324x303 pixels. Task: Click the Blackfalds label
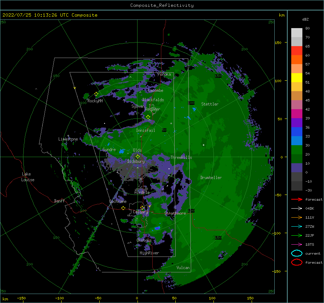click(153, 100)
